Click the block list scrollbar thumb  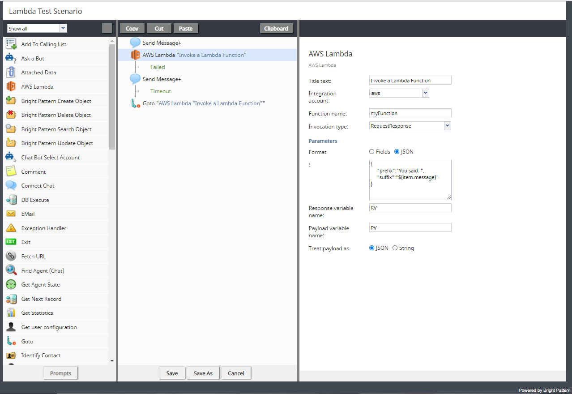112,97
